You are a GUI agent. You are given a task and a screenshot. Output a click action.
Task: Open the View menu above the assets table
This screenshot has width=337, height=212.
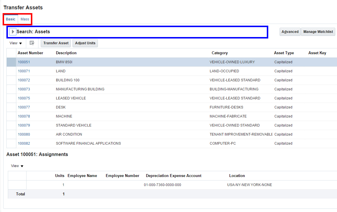tap(16, 43)
